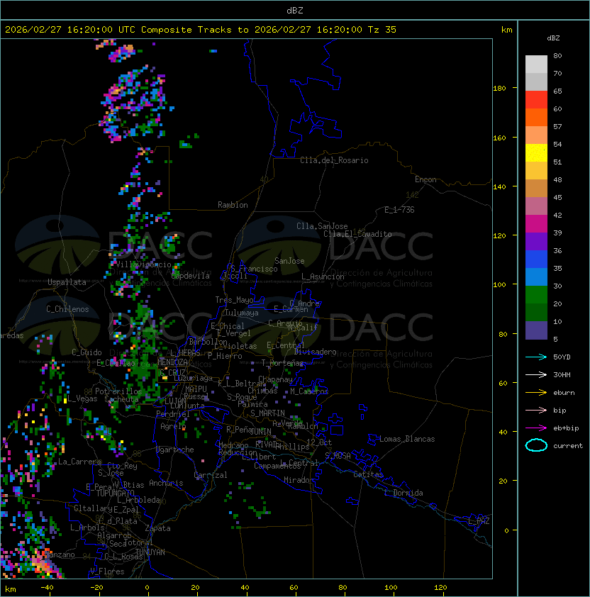Click the 'Clla.del_Rosario' place label
The height and width of the screenshot is (597, 590).
(334, 160)
